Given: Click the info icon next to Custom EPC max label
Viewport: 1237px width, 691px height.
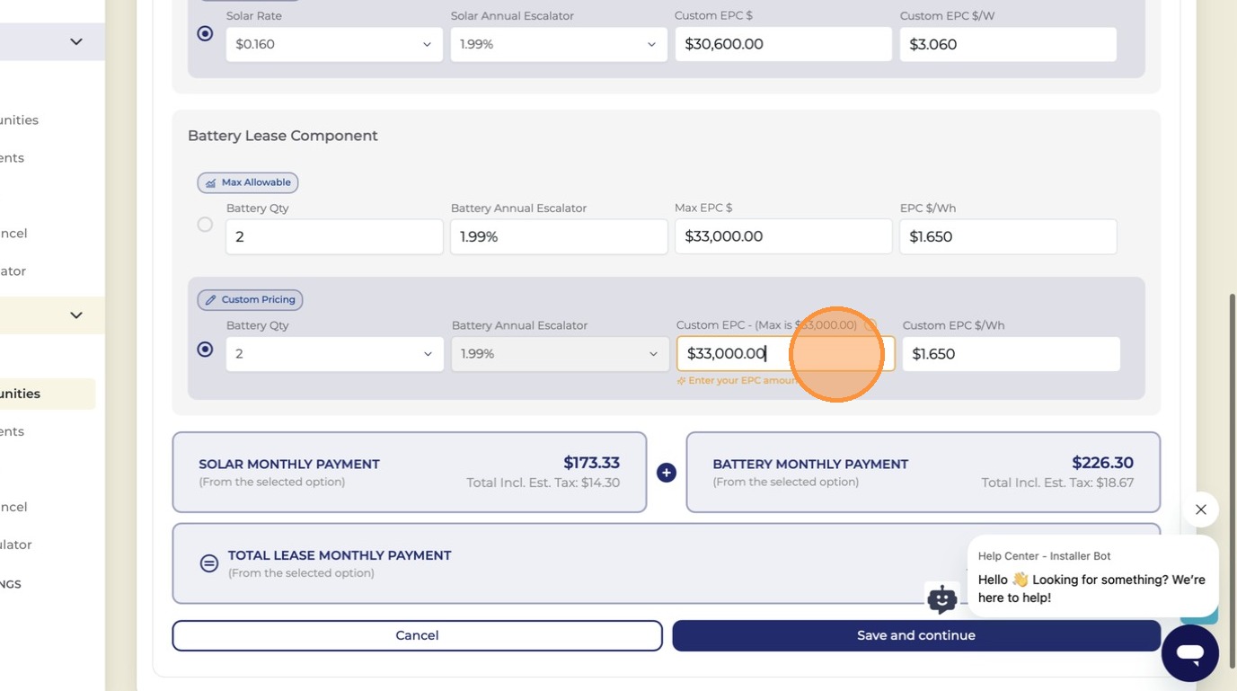Looking at the screenshot, I should coord(870,325).
